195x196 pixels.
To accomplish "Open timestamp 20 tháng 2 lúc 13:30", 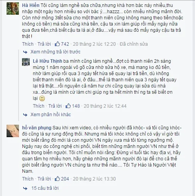I will (94, 179).
